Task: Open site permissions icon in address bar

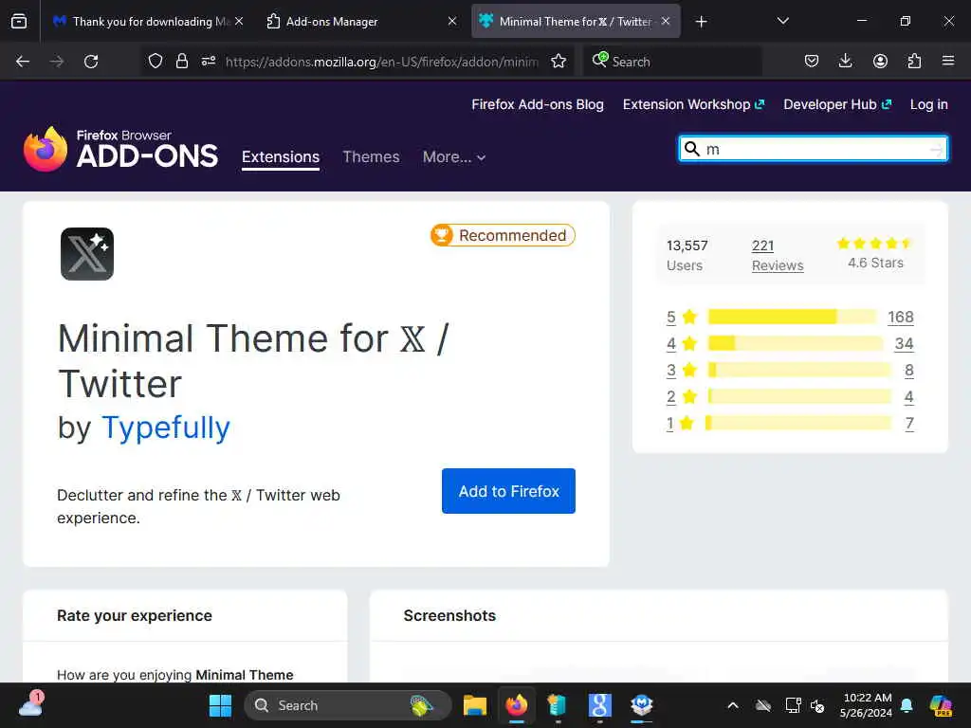Action: [209, 62]
